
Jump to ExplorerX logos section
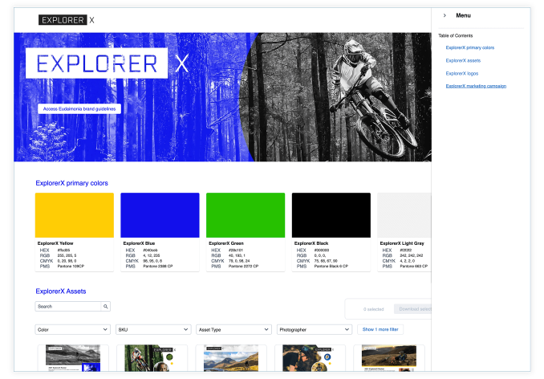[x=462, y=73]
